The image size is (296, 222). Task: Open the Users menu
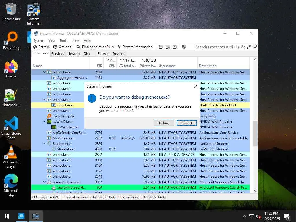click(x=75, y=41)
